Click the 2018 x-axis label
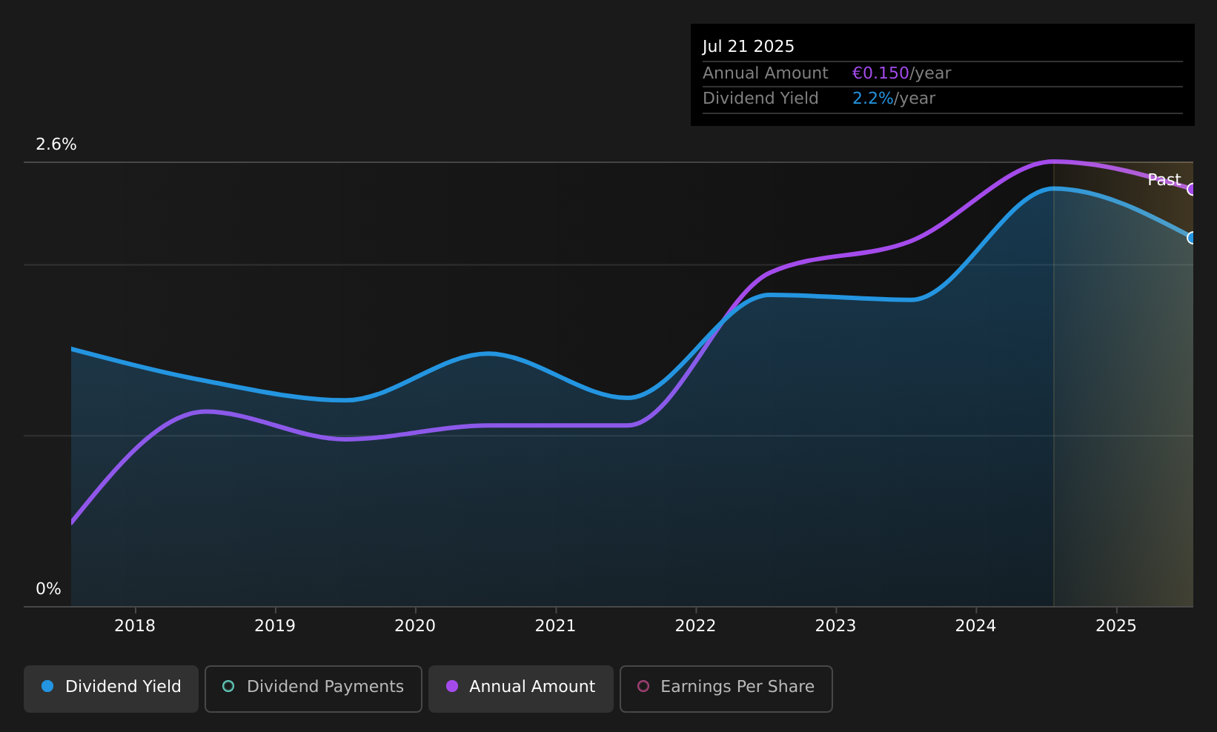The width and height of the screenshot is (1217, 732). tap(135, 626)
